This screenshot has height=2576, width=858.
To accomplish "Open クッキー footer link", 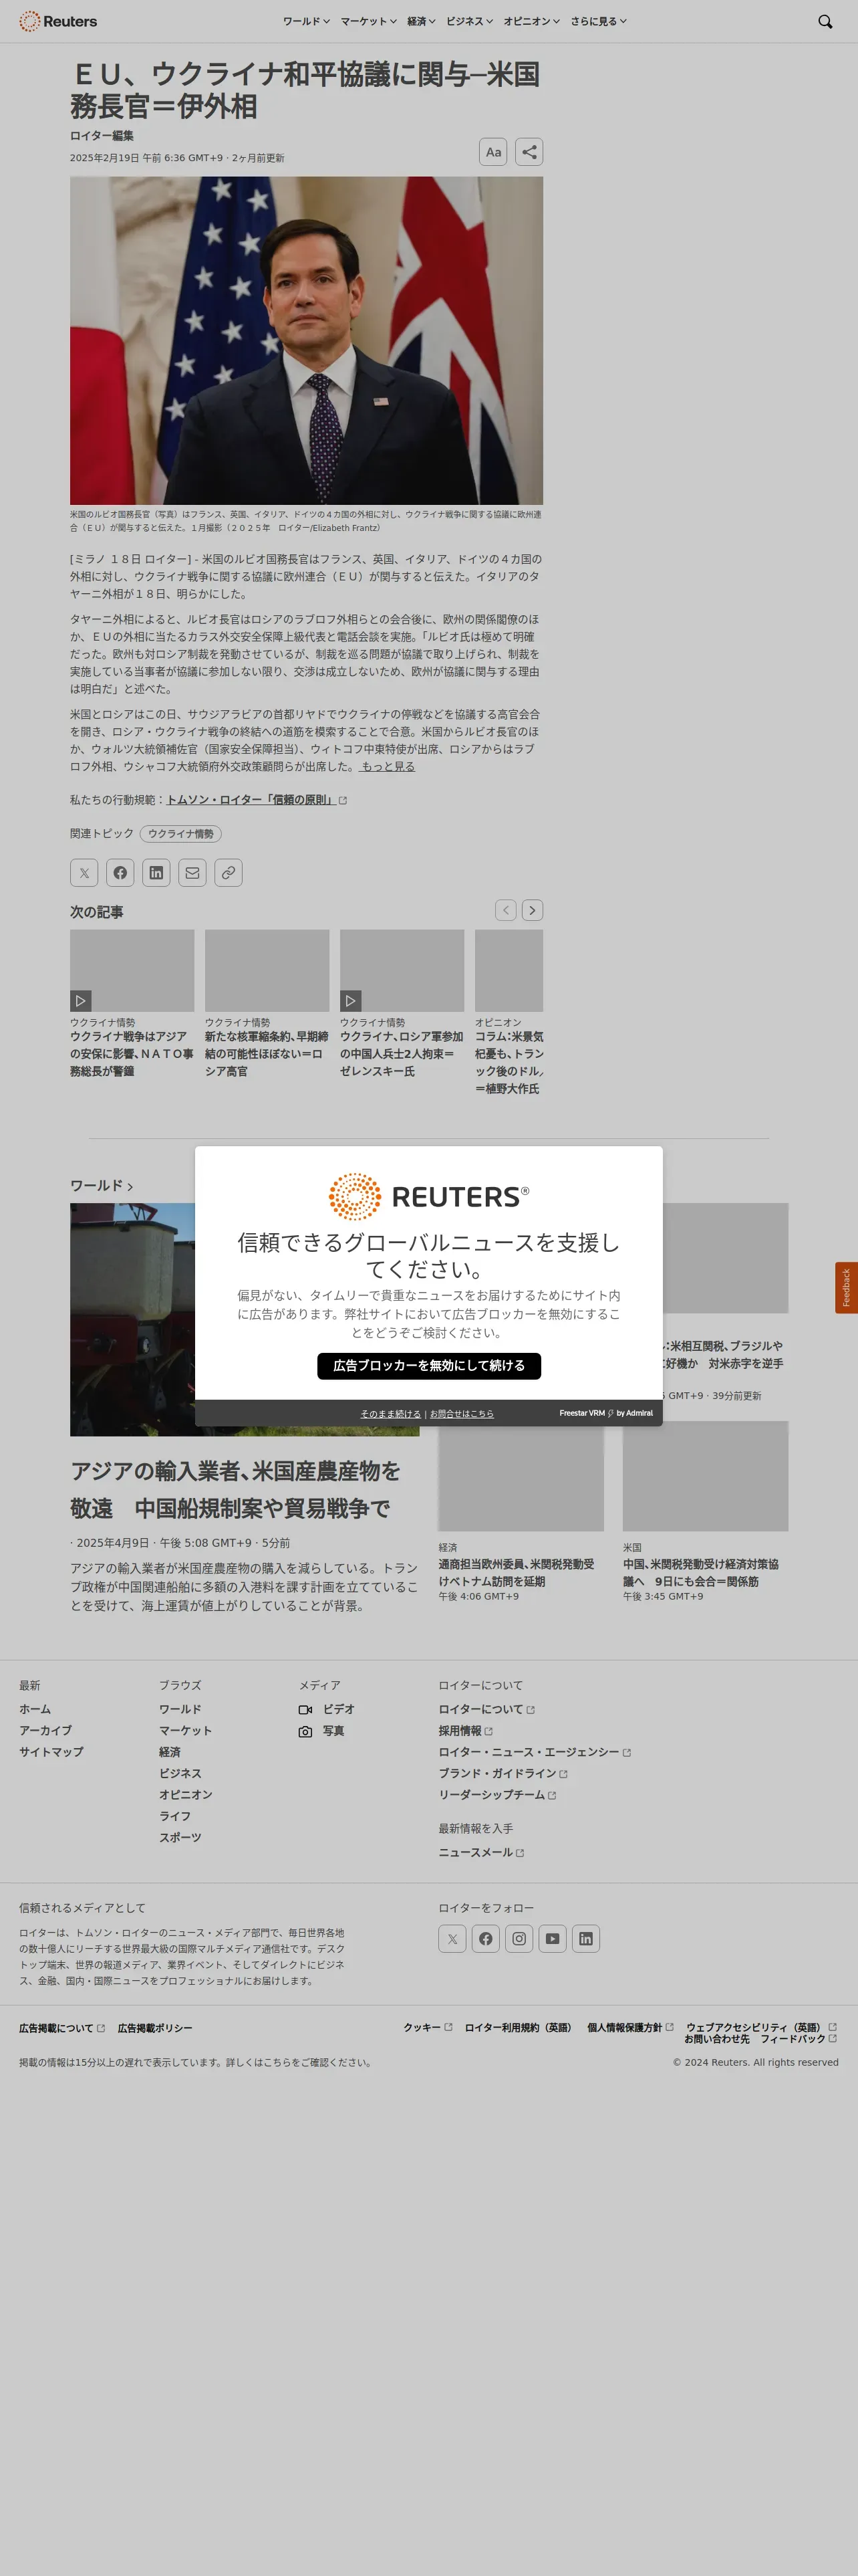I will coord(428,2027).
